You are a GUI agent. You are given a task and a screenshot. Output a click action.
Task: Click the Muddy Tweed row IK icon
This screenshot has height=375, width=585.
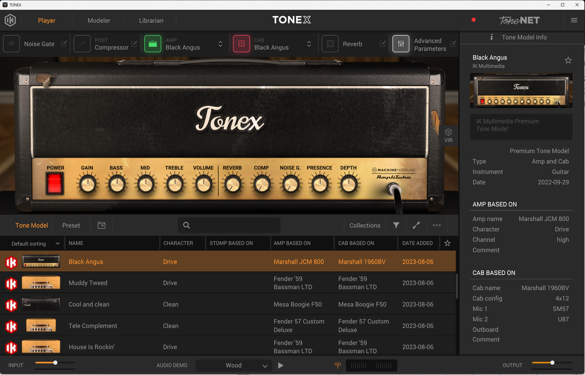(x=11, y=283)
